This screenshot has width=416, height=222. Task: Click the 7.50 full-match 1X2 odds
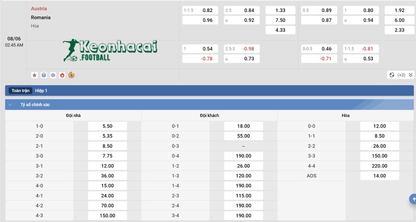pos(280,20)
